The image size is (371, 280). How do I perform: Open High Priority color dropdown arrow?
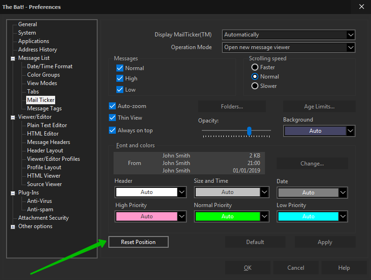[182, 216]
